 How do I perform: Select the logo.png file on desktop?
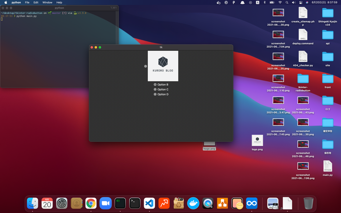tap(257, 143)
